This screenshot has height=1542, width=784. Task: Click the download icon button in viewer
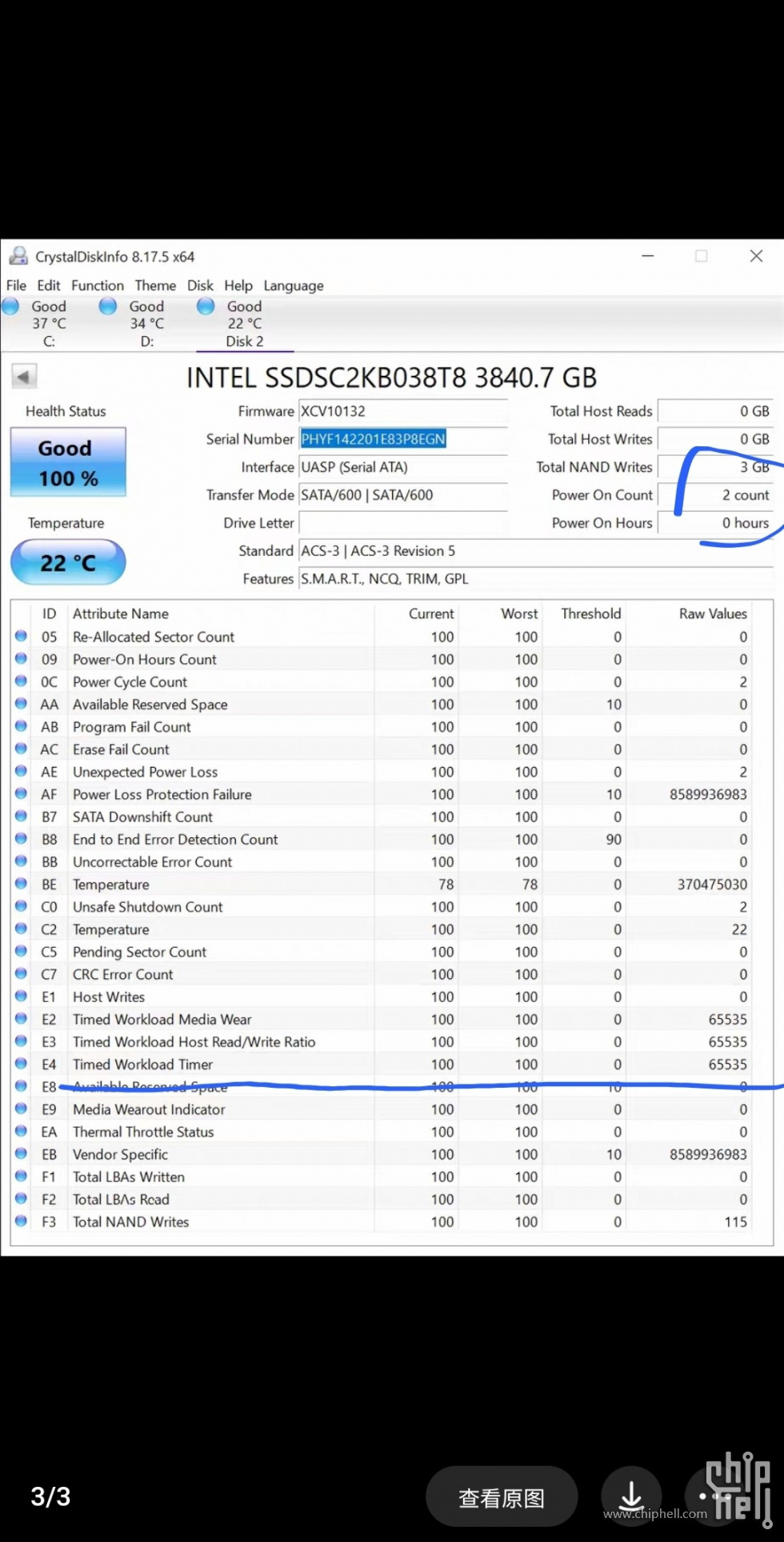pos(631,1496)
